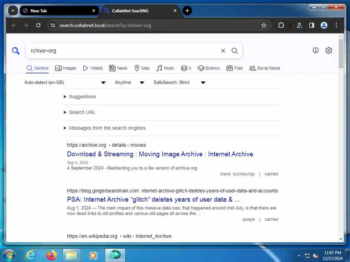The image size is (350, 262).
Task: Select the News search category
Action: pyautogui.click(x=118, y=68)
